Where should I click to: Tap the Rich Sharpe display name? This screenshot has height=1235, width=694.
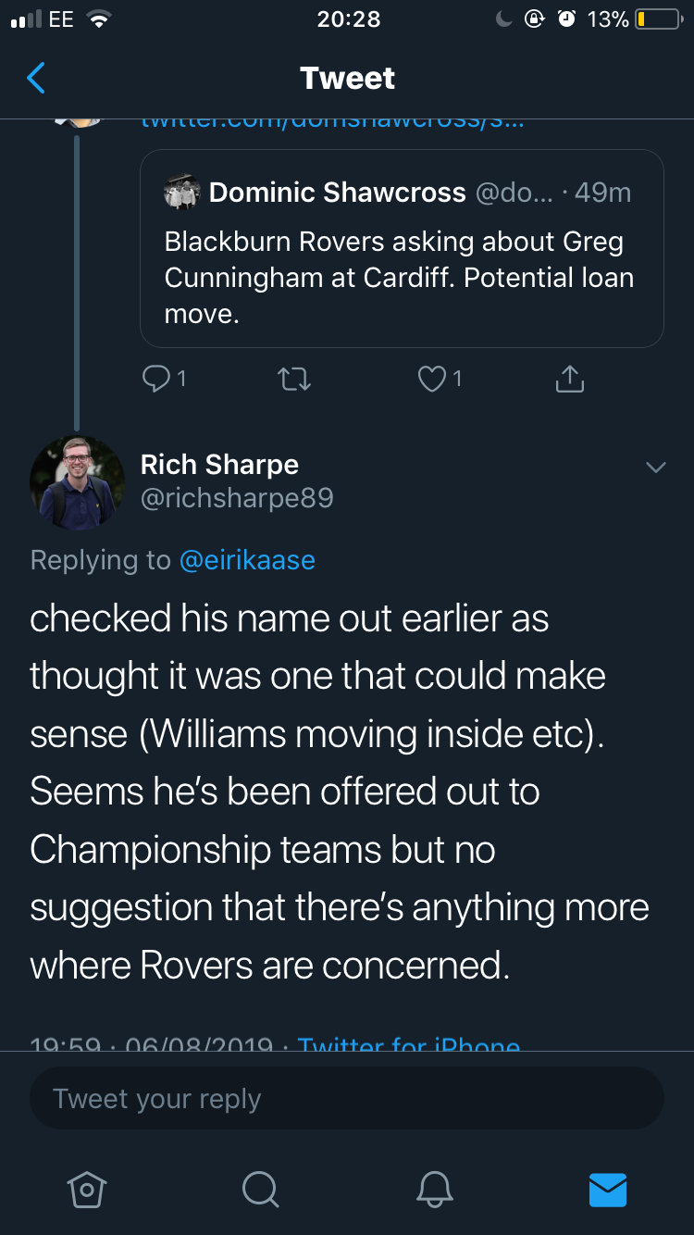coord(219,464)
